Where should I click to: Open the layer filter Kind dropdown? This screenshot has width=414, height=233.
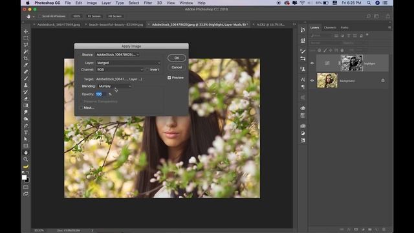(321, 36)
